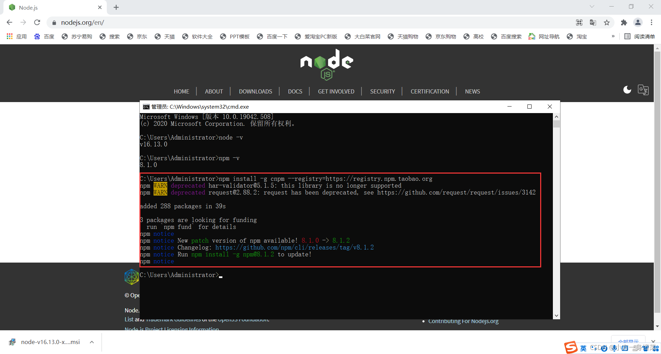661x354 pixels.
Task: Open NEWS in Node.js nav
Action: click(472, 91)
